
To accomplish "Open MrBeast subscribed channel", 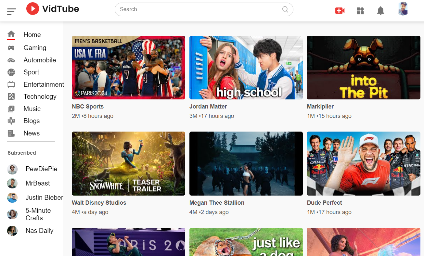I will [38, 183].
